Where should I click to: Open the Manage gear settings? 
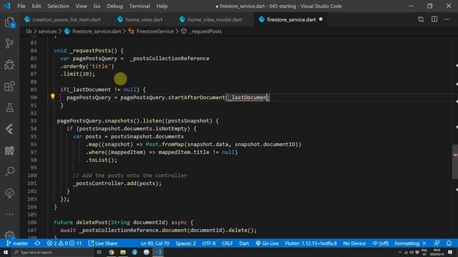pyautogui.click(x=9, y=235)
